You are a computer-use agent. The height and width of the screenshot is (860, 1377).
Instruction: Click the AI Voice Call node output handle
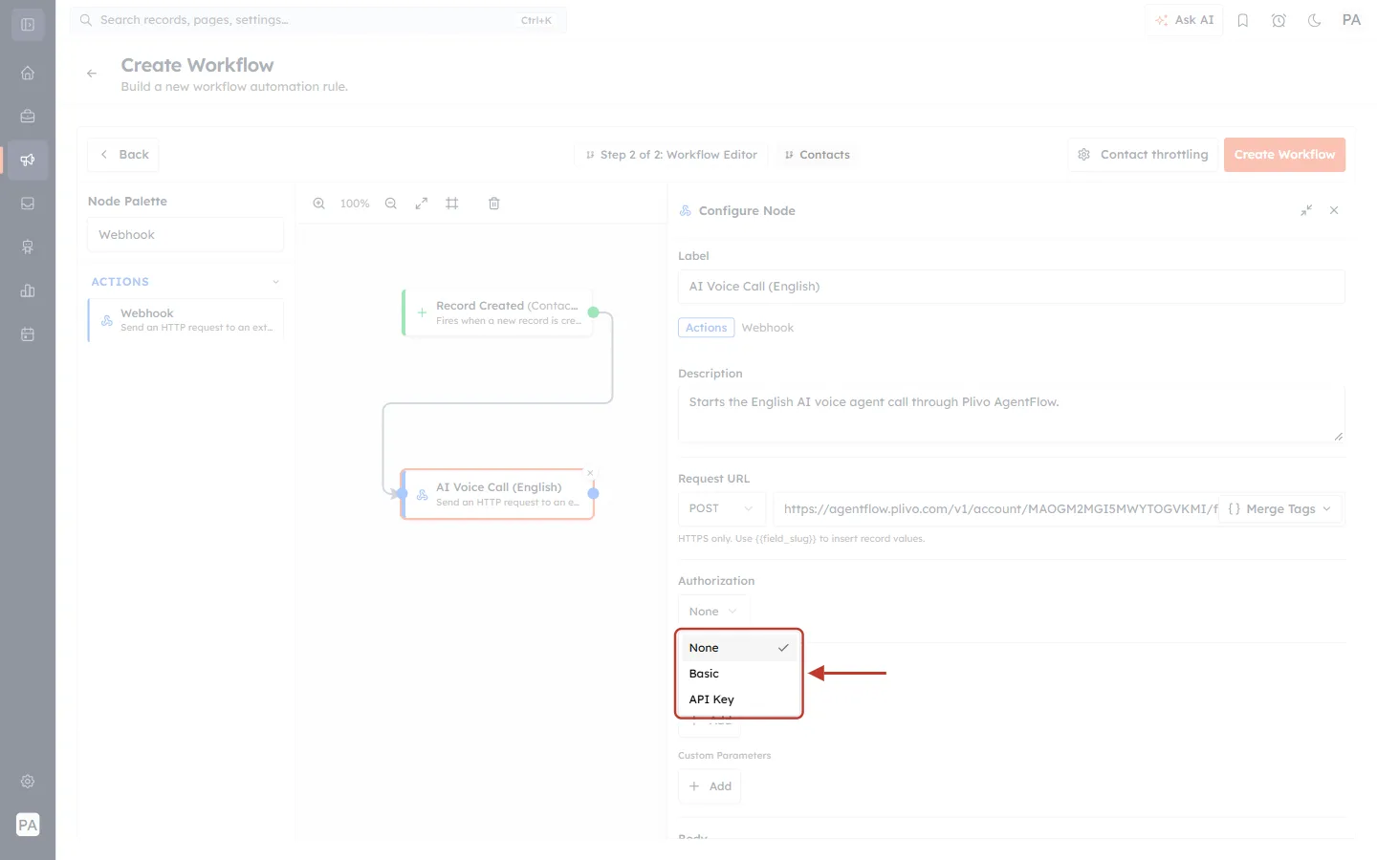tap(593, 494)
